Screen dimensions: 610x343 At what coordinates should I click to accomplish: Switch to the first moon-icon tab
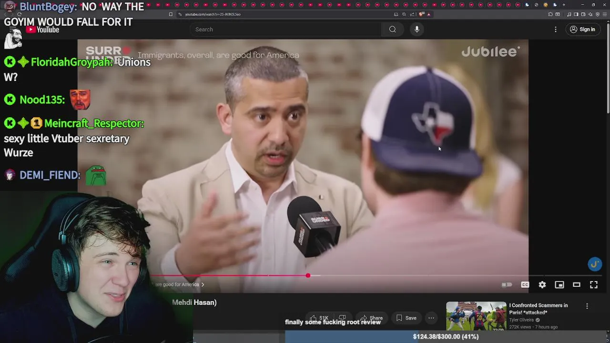pyautogui.click(x=527, y=5)
